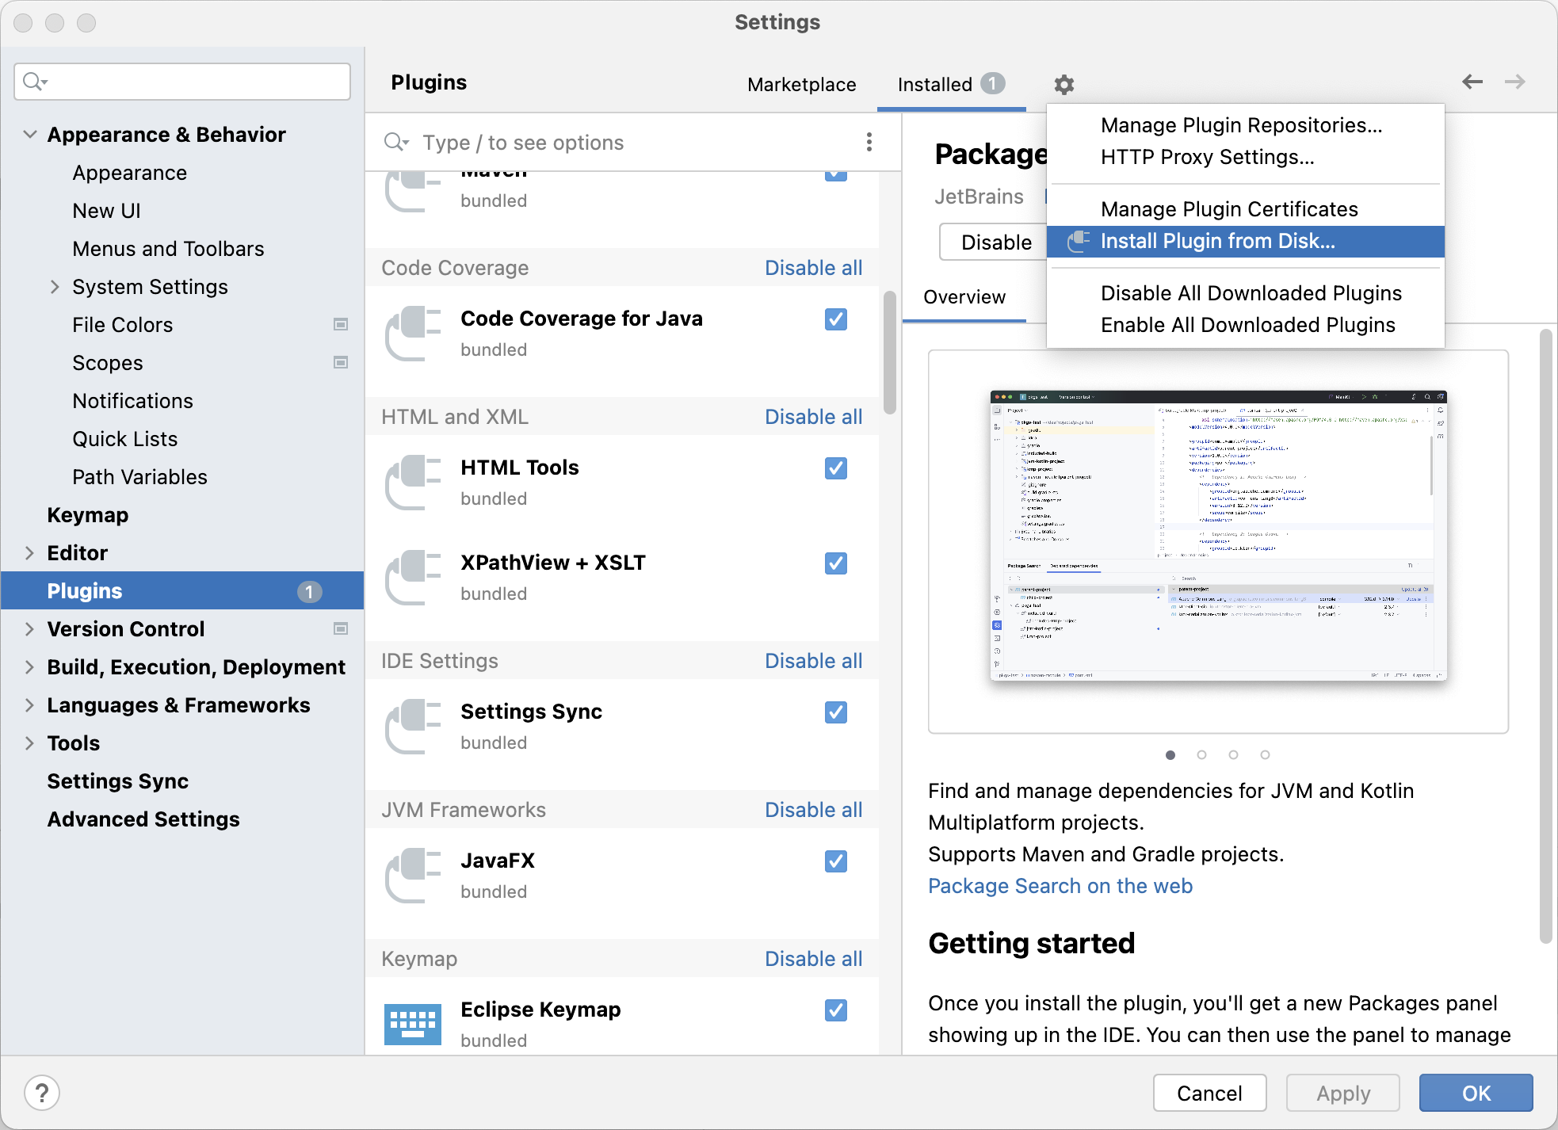
Task: Open the plugin search options kebab menu
Action: pos(869,142)
